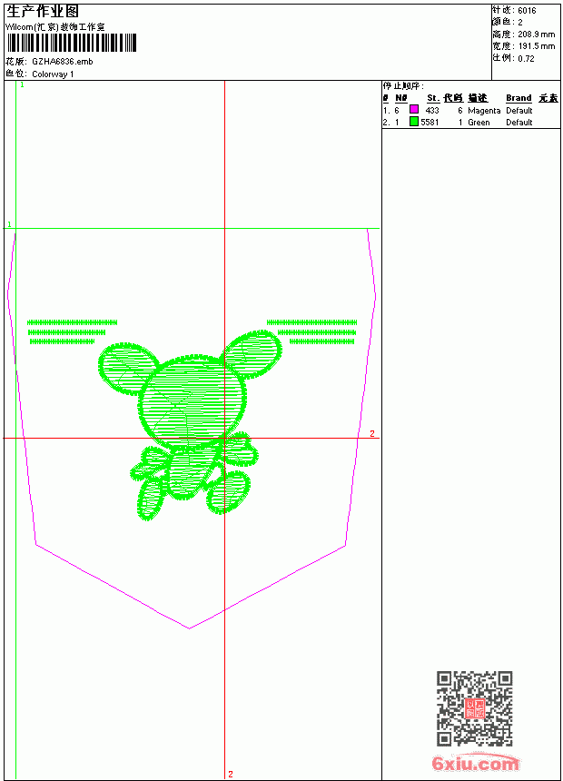Screen dimensions: 563x781
Task: Select the right group of green stitched stripes
Action: pos(311,331)
